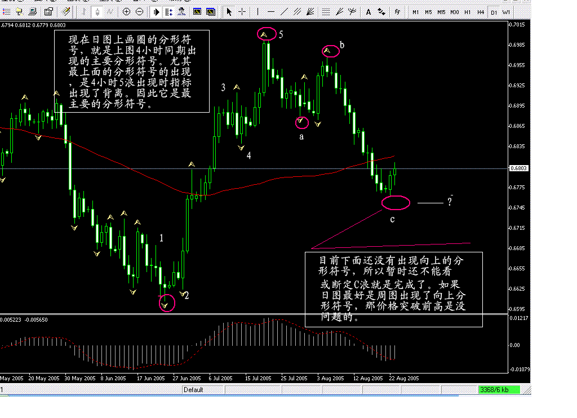577x418 pixels.
Task: Select the wave label b on chart
Action: (x=342, y=45)
